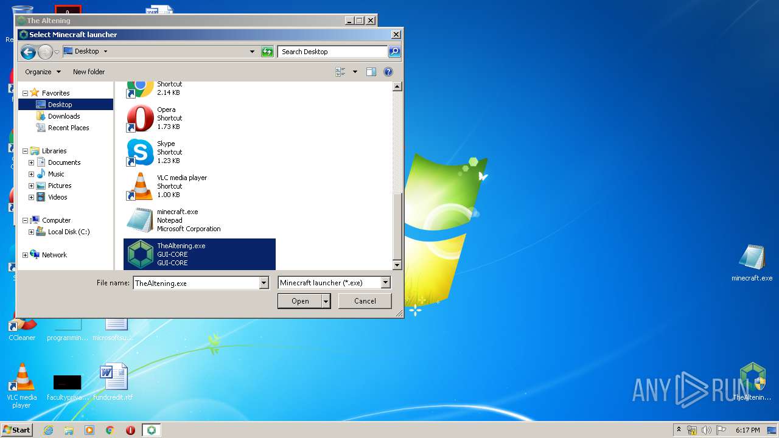The width and height of the screenshot is (779, 438).
Task: Collapse the Libraries tree group
Action: tap(25, 151)
